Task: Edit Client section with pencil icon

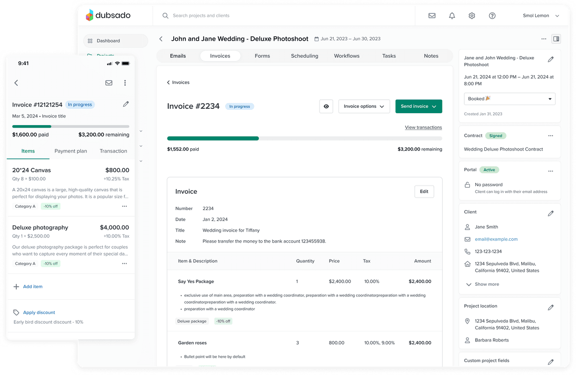Action: [x=551, y=213]
